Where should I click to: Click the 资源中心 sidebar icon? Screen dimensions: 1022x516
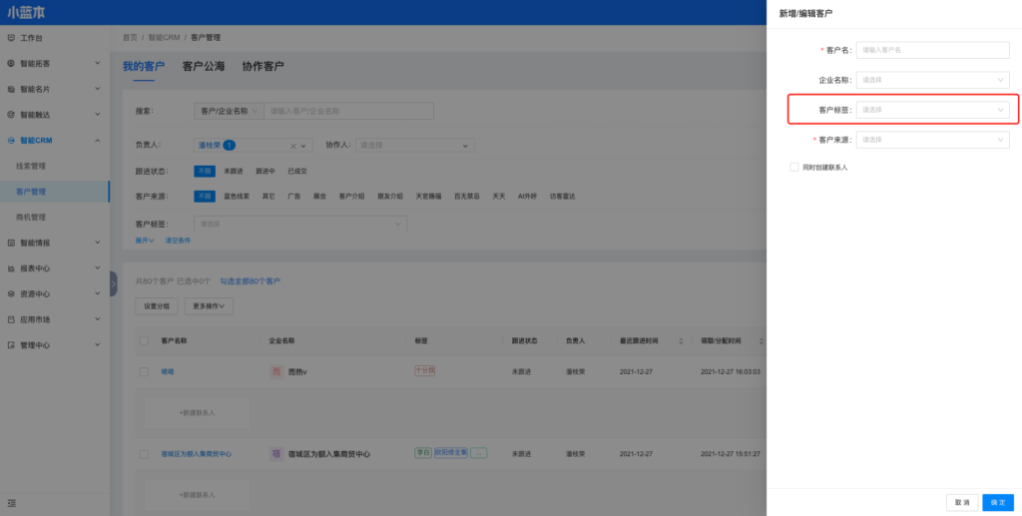pyautogui.click(x=11, y=294)
